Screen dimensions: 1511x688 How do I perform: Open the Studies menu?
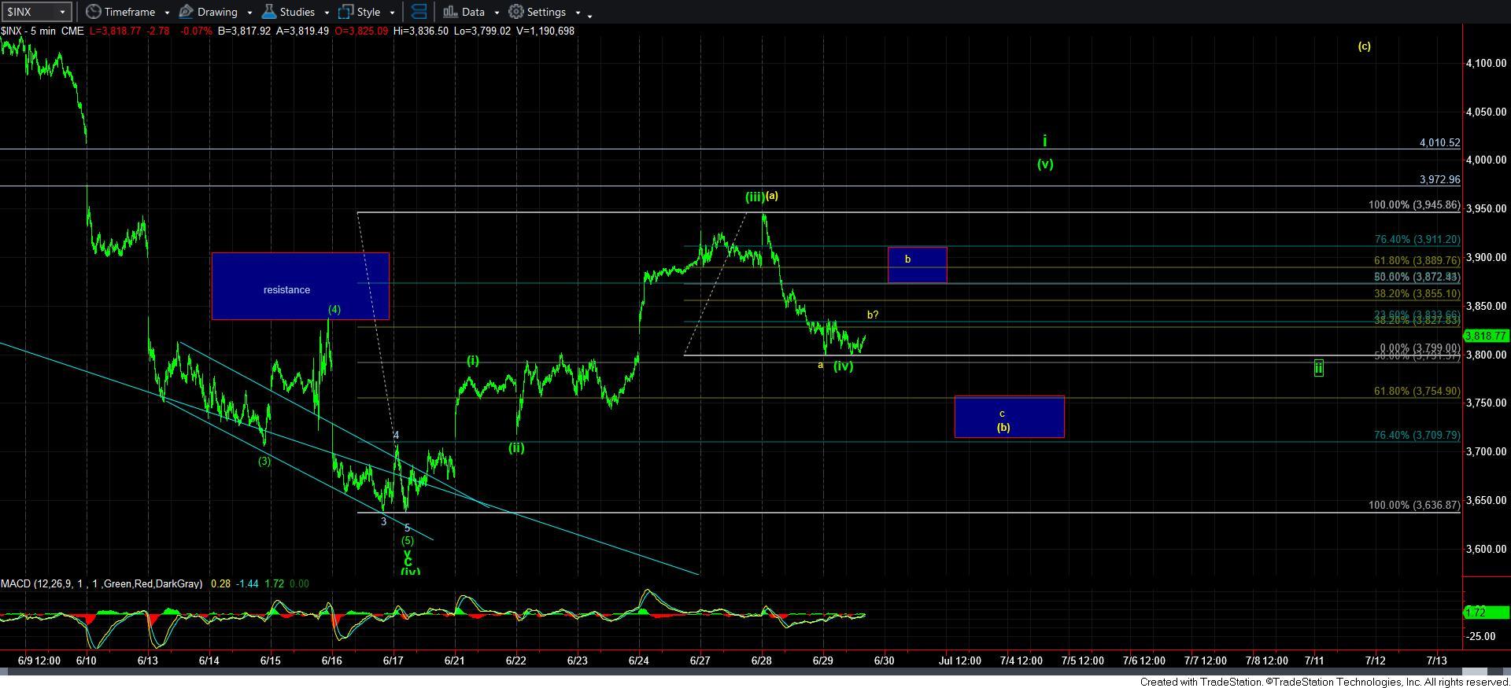(296, 12)
